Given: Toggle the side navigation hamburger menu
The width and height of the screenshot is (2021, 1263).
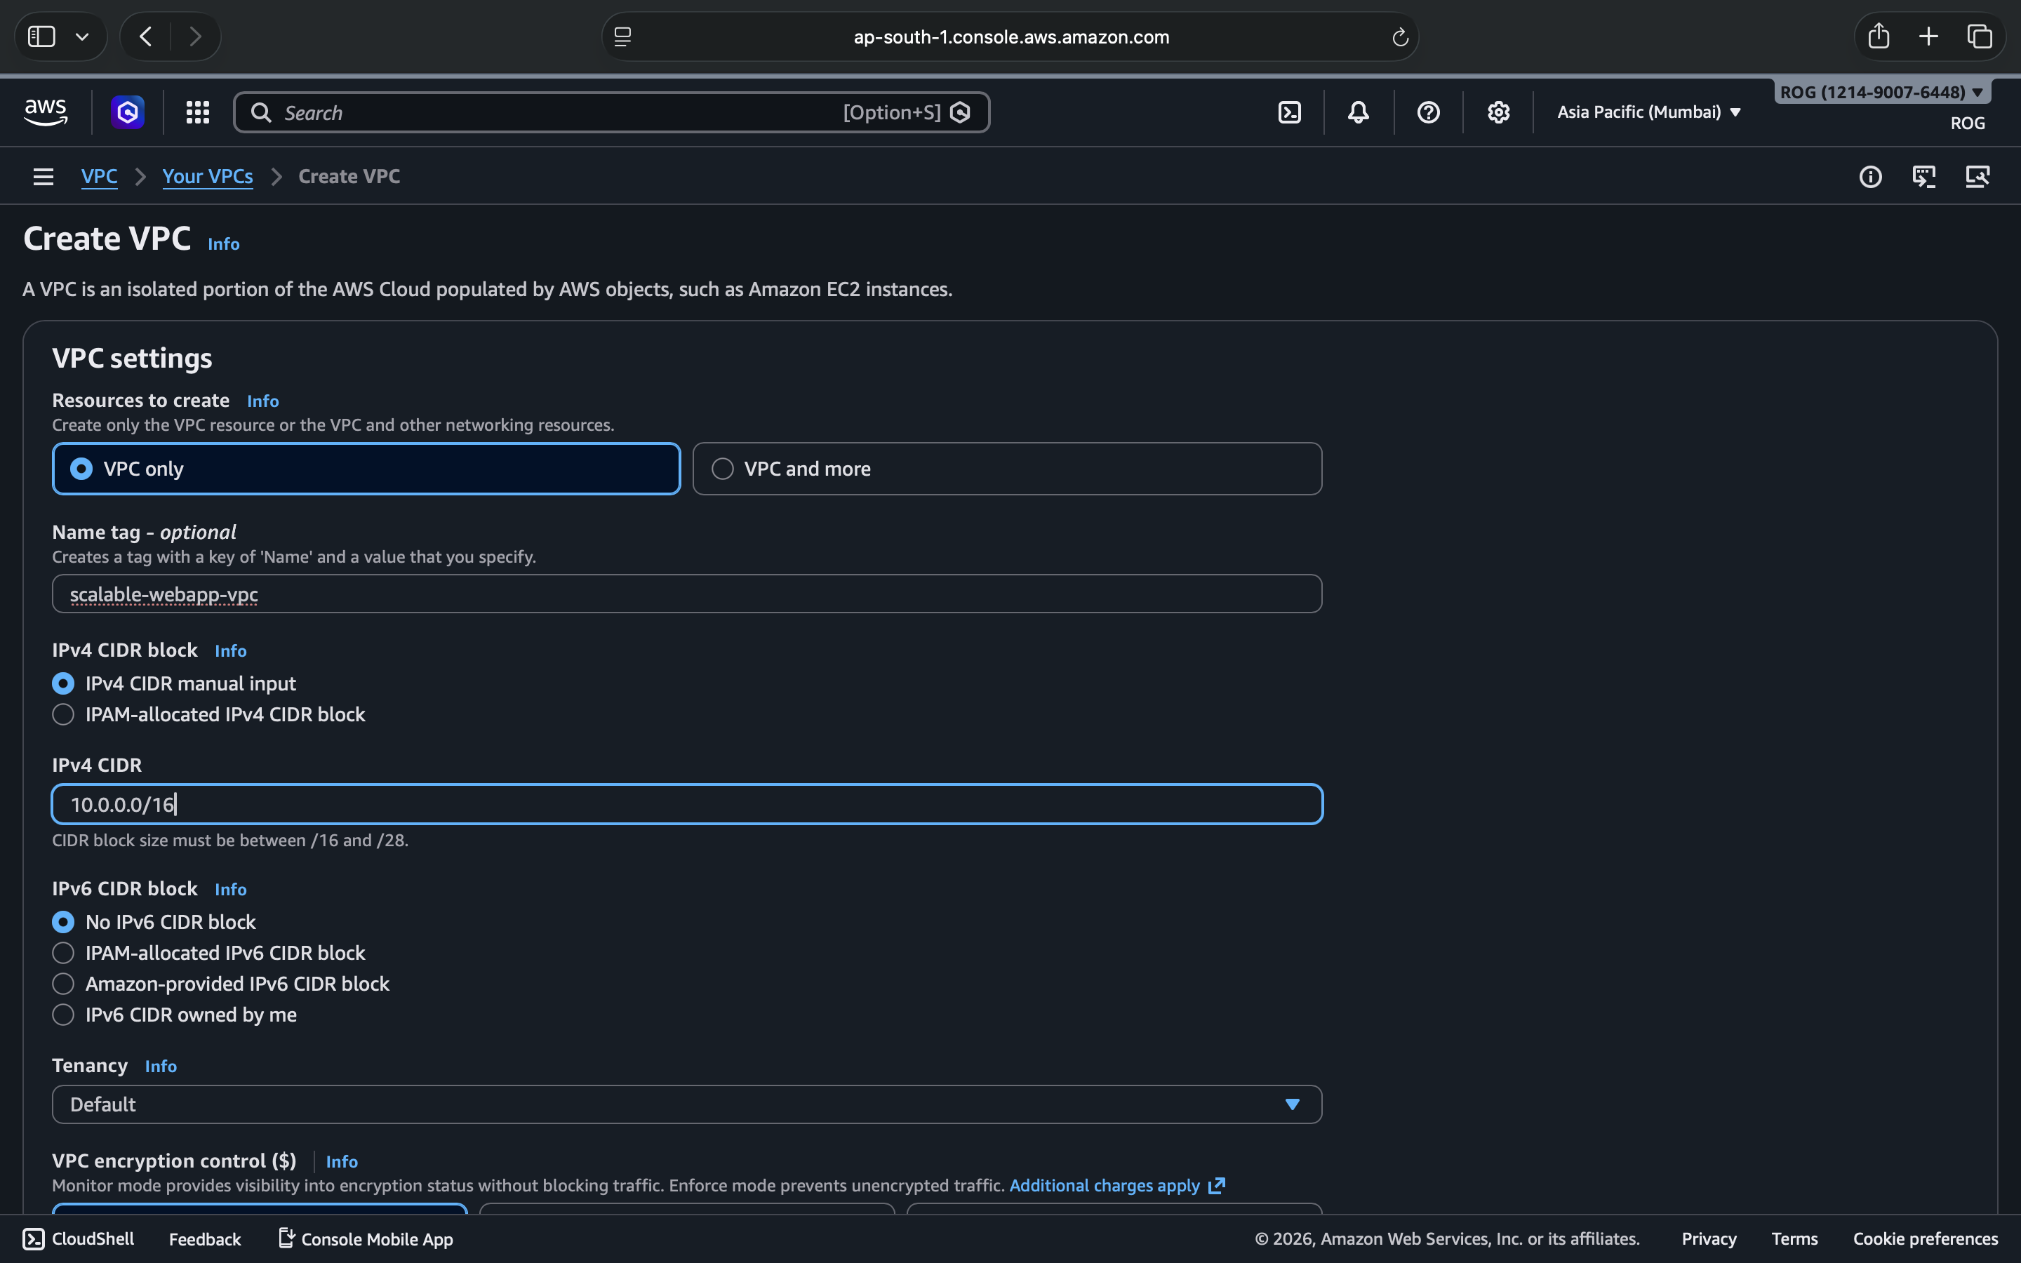Looking at the screenshot, I should tap(44, 176).
